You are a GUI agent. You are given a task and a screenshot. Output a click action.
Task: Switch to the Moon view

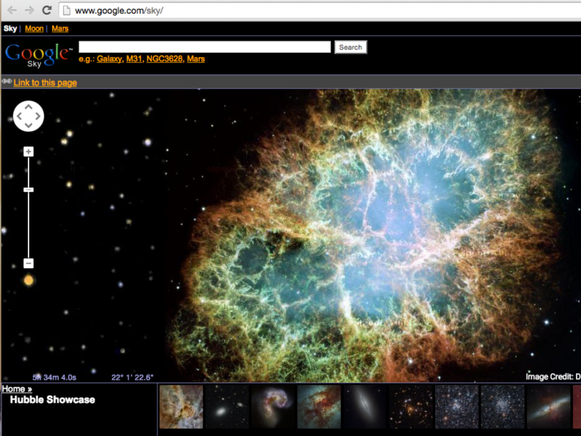(x=34, y=29)
